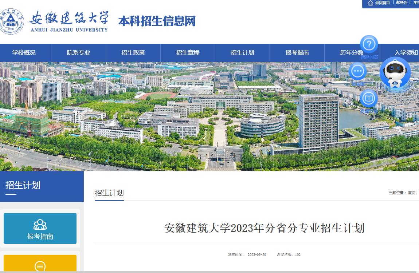
Task: Select 招生计划 in the top navigation bar
Action: [x=242, y=52]
